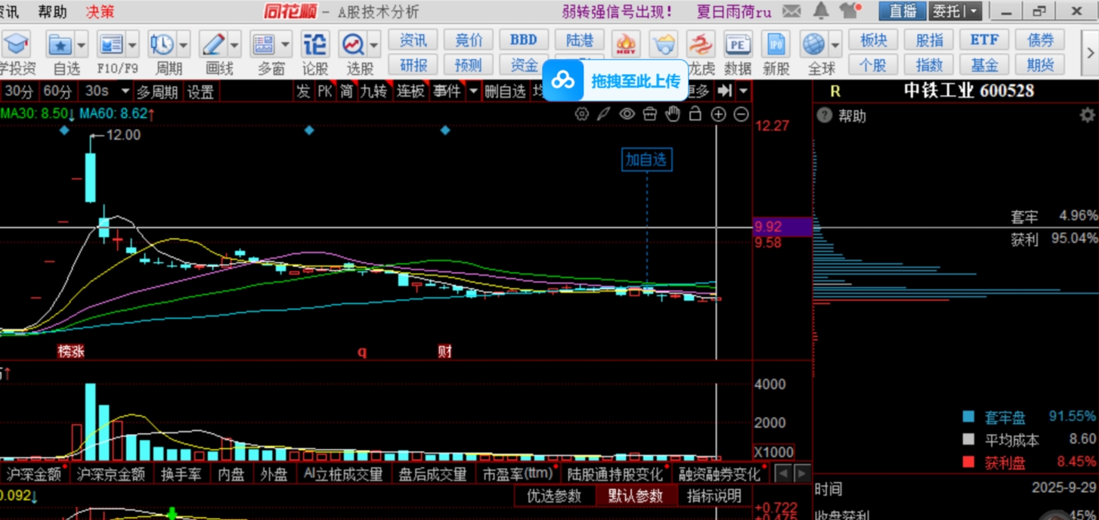Toggle 多周期 multi-period view
The image size is (1099, 520).
pyautogui.click(x=157, y=92)
